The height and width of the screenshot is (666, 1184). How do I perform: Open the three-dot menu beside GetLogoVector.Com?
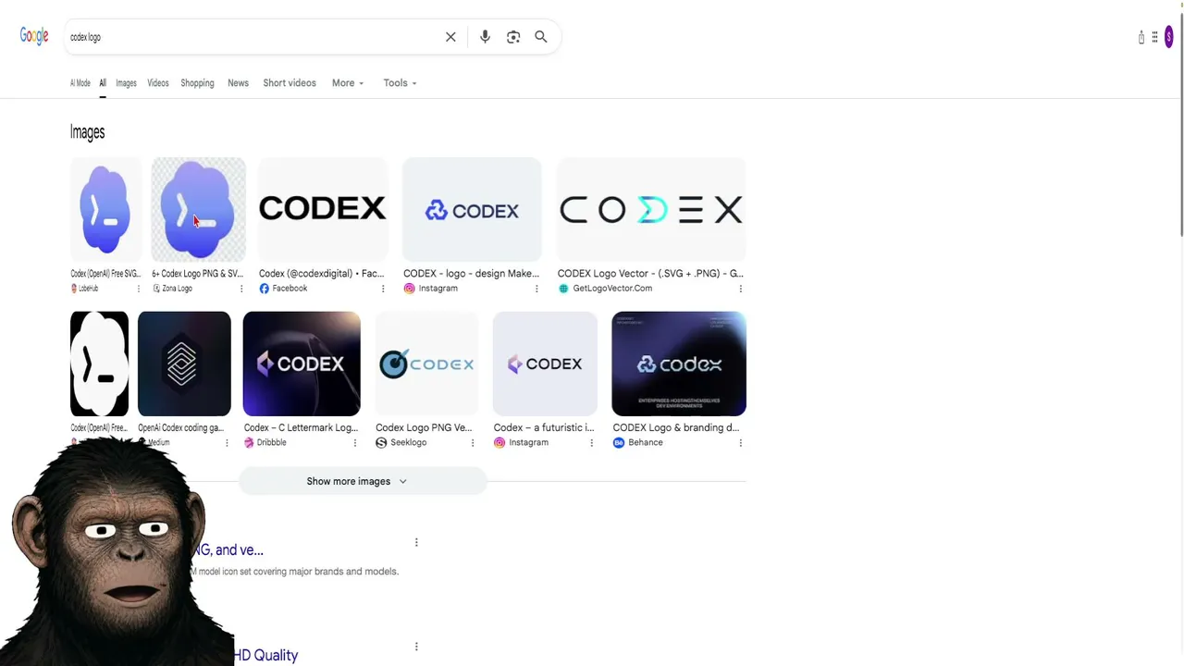point(741,289)
